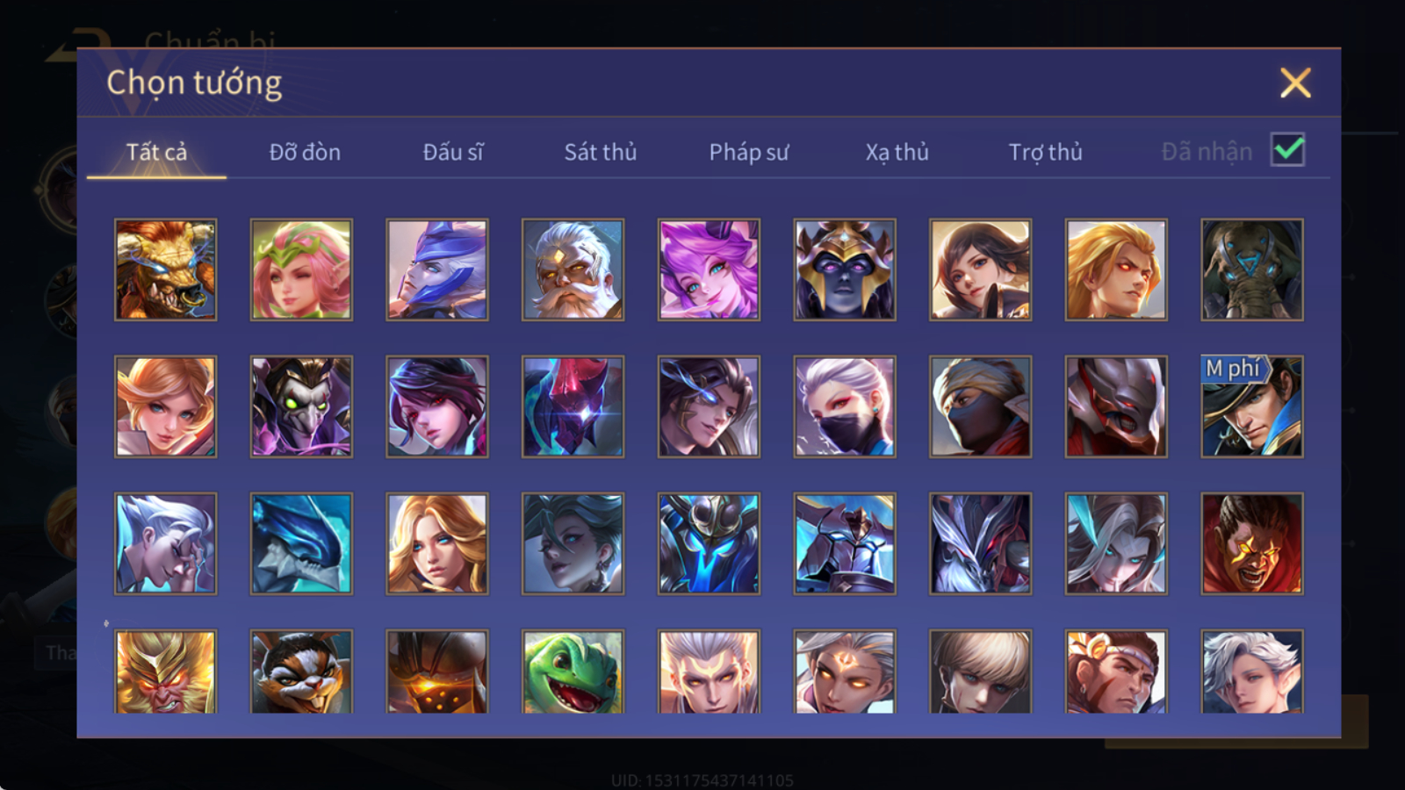View the 'Đấu sĩ' category tab

point(453,152)
